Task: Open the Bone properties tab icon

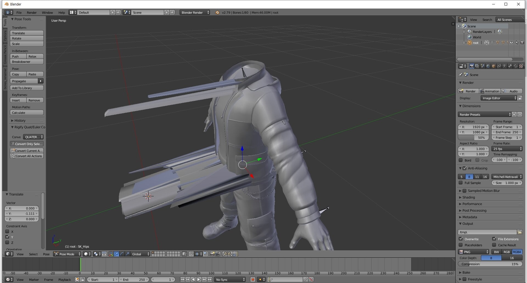Action: pyautogui.click(x=510, y=66)
